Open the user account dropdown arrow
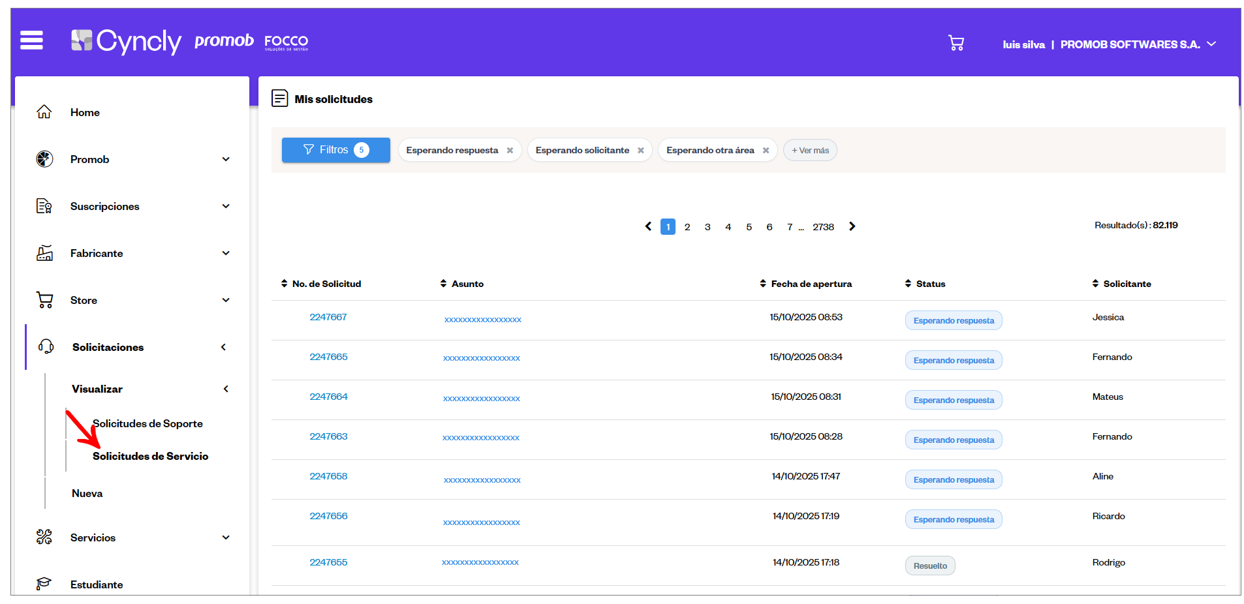Viewport: 1244px width, 604px height. [1211, 44]
